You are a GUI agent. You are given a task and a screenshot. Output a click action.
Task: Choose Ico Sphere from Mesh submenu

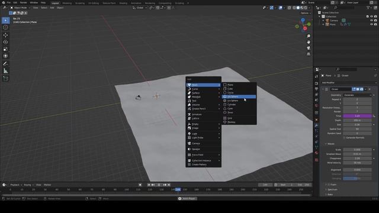tap(239, 101)
